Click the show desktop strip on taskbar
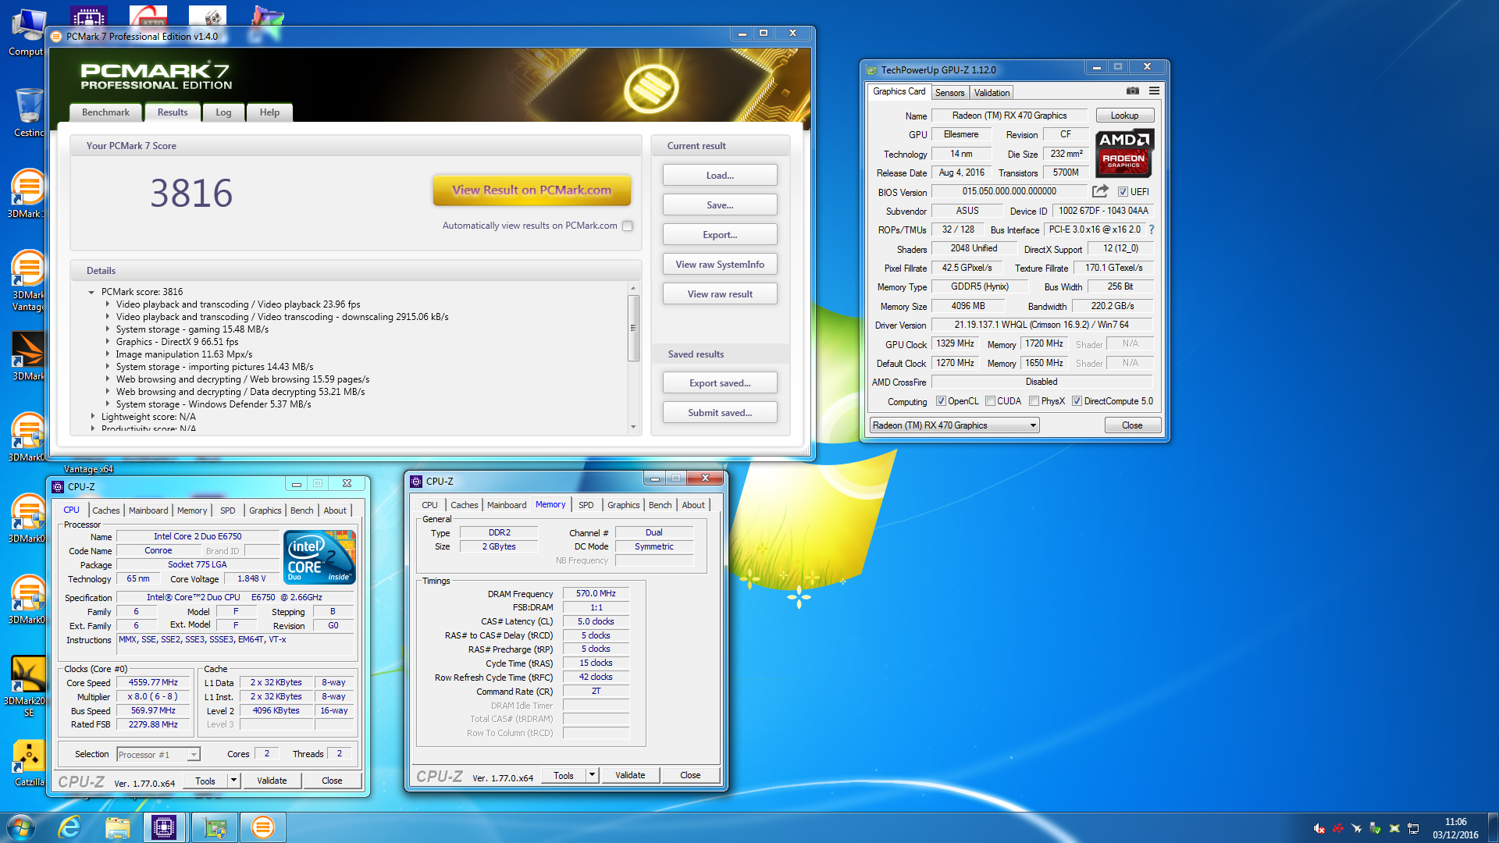The image size is (1499, 843). (x=1493, y=828)
